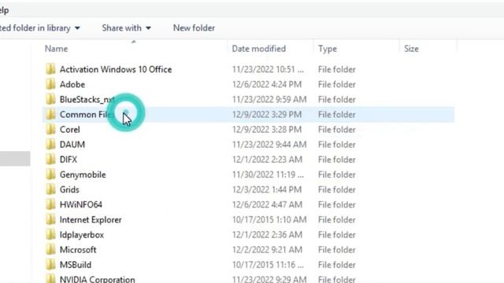
Task: Click the Grids folder icon
Action: [50, 189]
